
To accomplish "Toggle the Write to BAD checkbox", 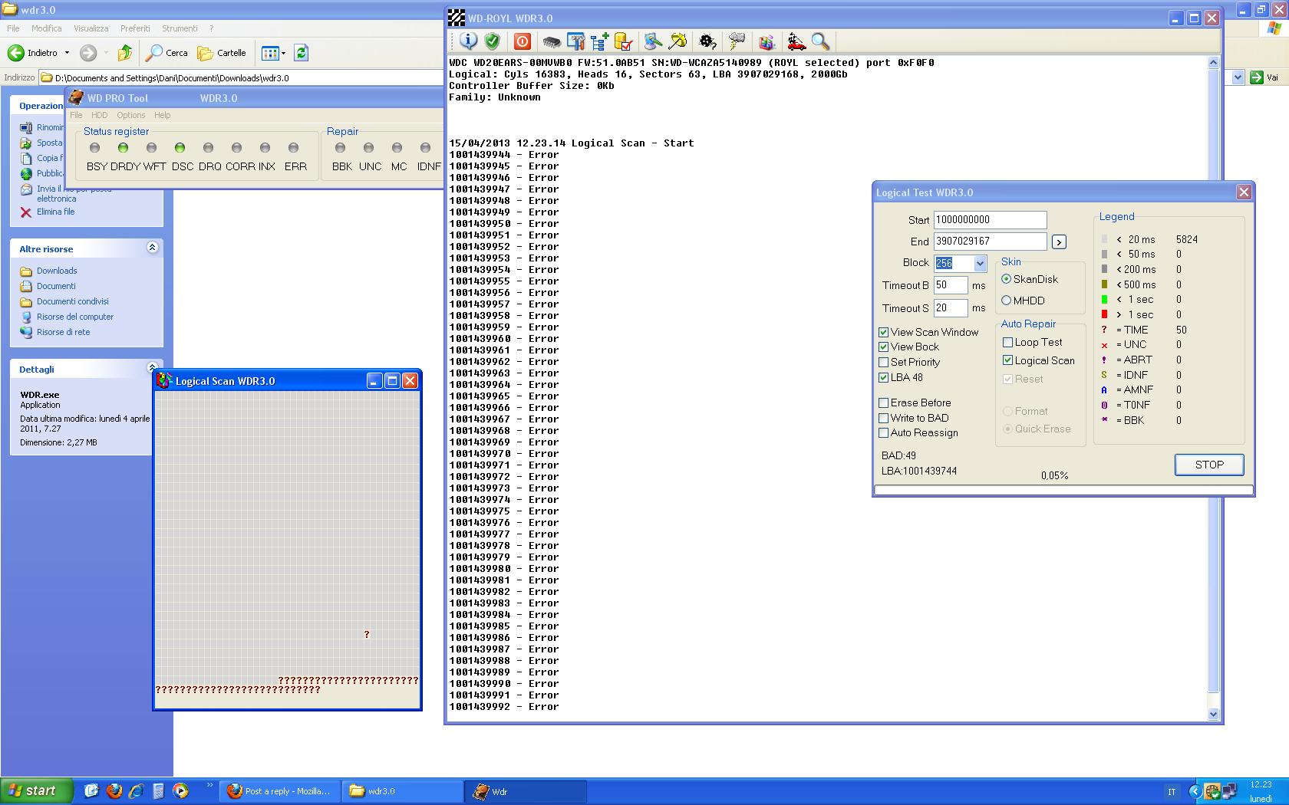I will coord(884,418).
